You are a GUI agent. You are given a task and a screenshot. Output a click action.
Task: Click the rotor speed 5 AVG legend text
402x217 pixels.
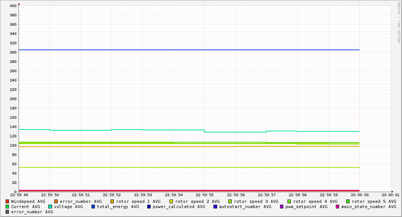click(x=374, y=201)
